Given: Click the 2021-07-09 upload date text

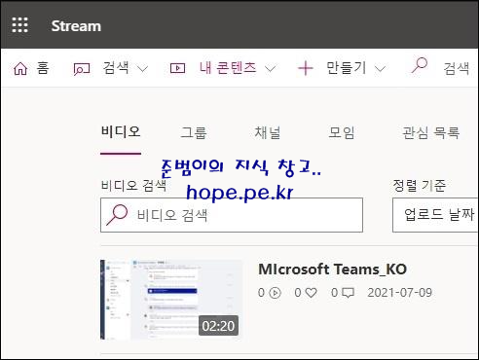Looking at the screenshot, I should 400,293.
